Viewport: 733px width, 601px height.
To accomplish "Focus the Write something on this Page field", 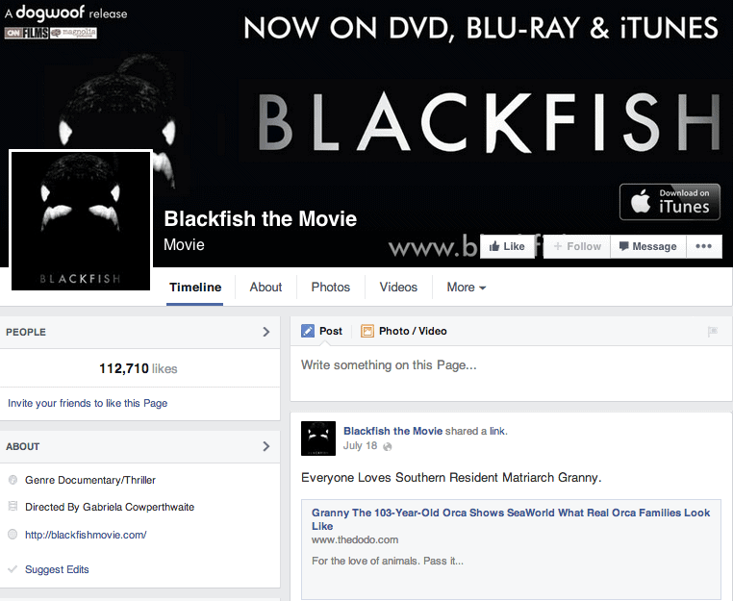I will [511, 373].
